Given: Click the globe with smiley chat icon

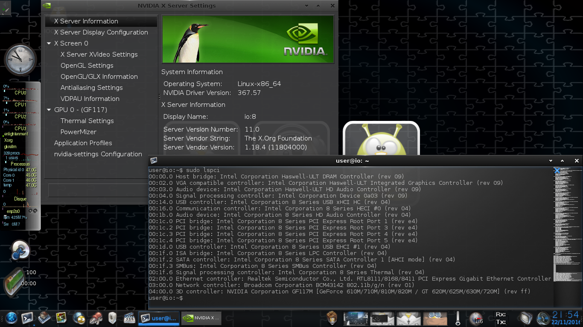Looking at the screenshot, I should click(x=79, y=318).
